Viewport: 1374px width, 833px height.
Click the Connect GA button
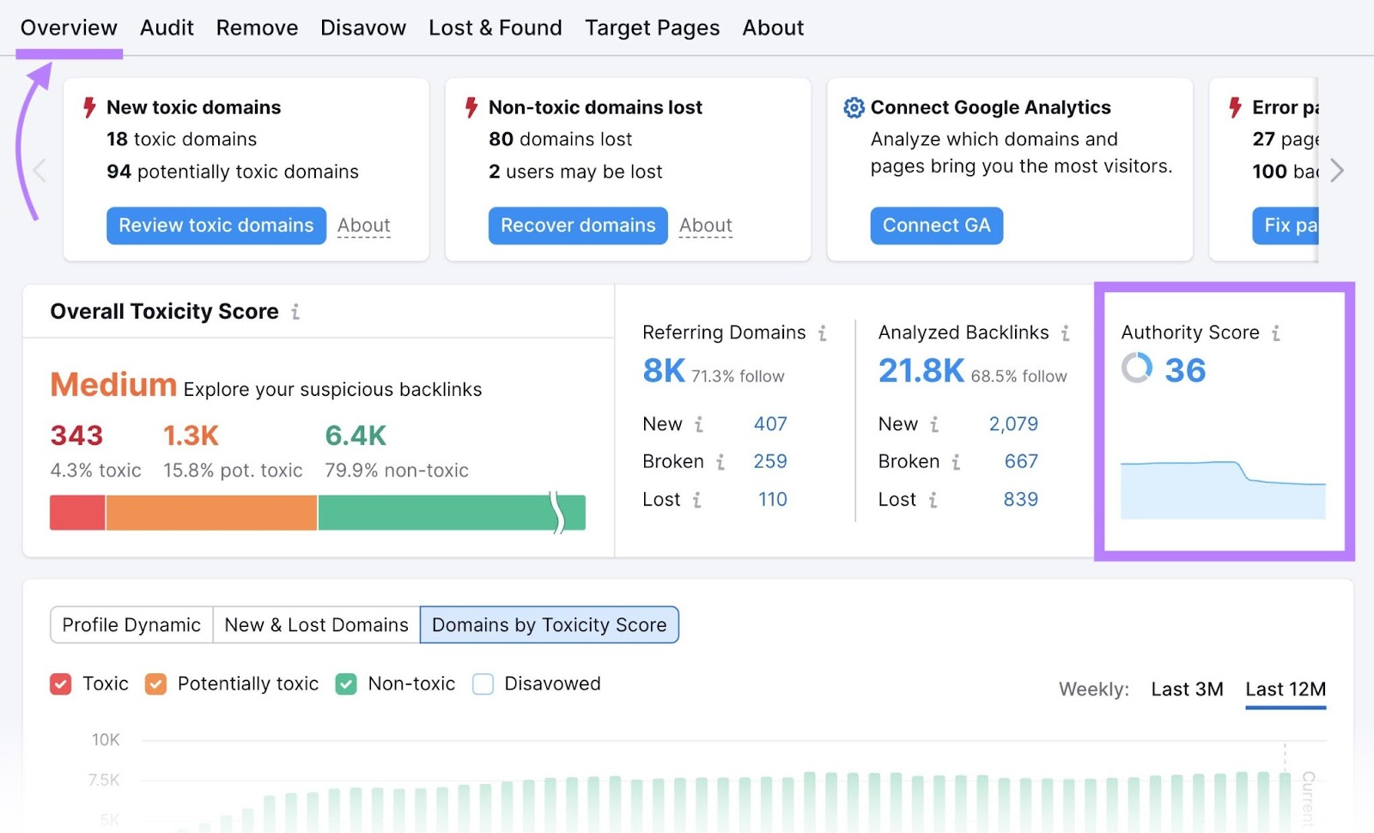(937, 225)
